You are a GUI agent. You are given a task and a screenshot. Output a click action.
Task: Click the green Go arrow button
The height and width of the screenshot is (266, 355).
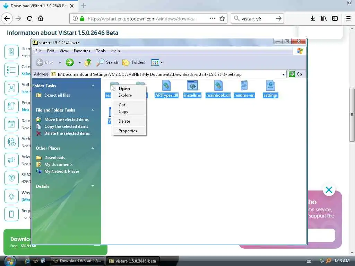click(292, 74)
